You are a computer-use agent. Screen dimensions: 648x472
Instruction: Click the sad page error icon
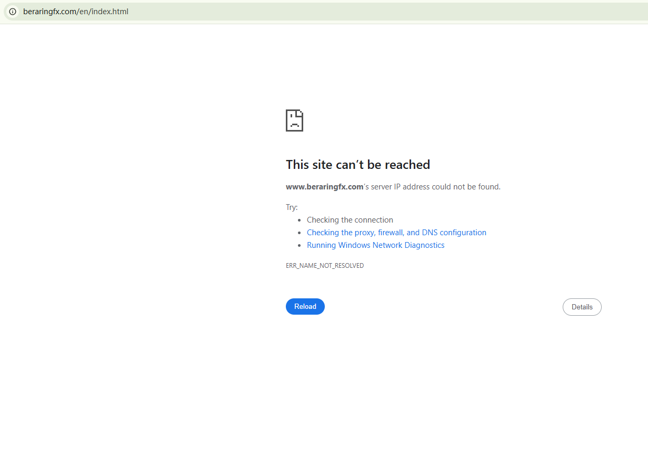click(x=294, y=120)
